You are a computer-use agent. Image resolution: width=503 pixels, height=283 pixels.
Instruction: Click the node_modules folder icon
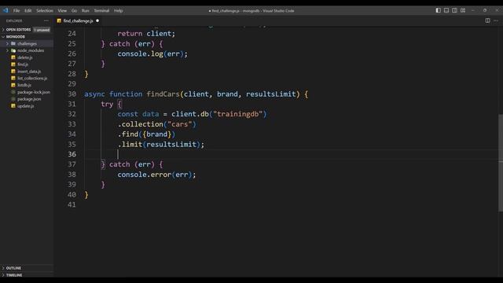[x=13, y=50]
